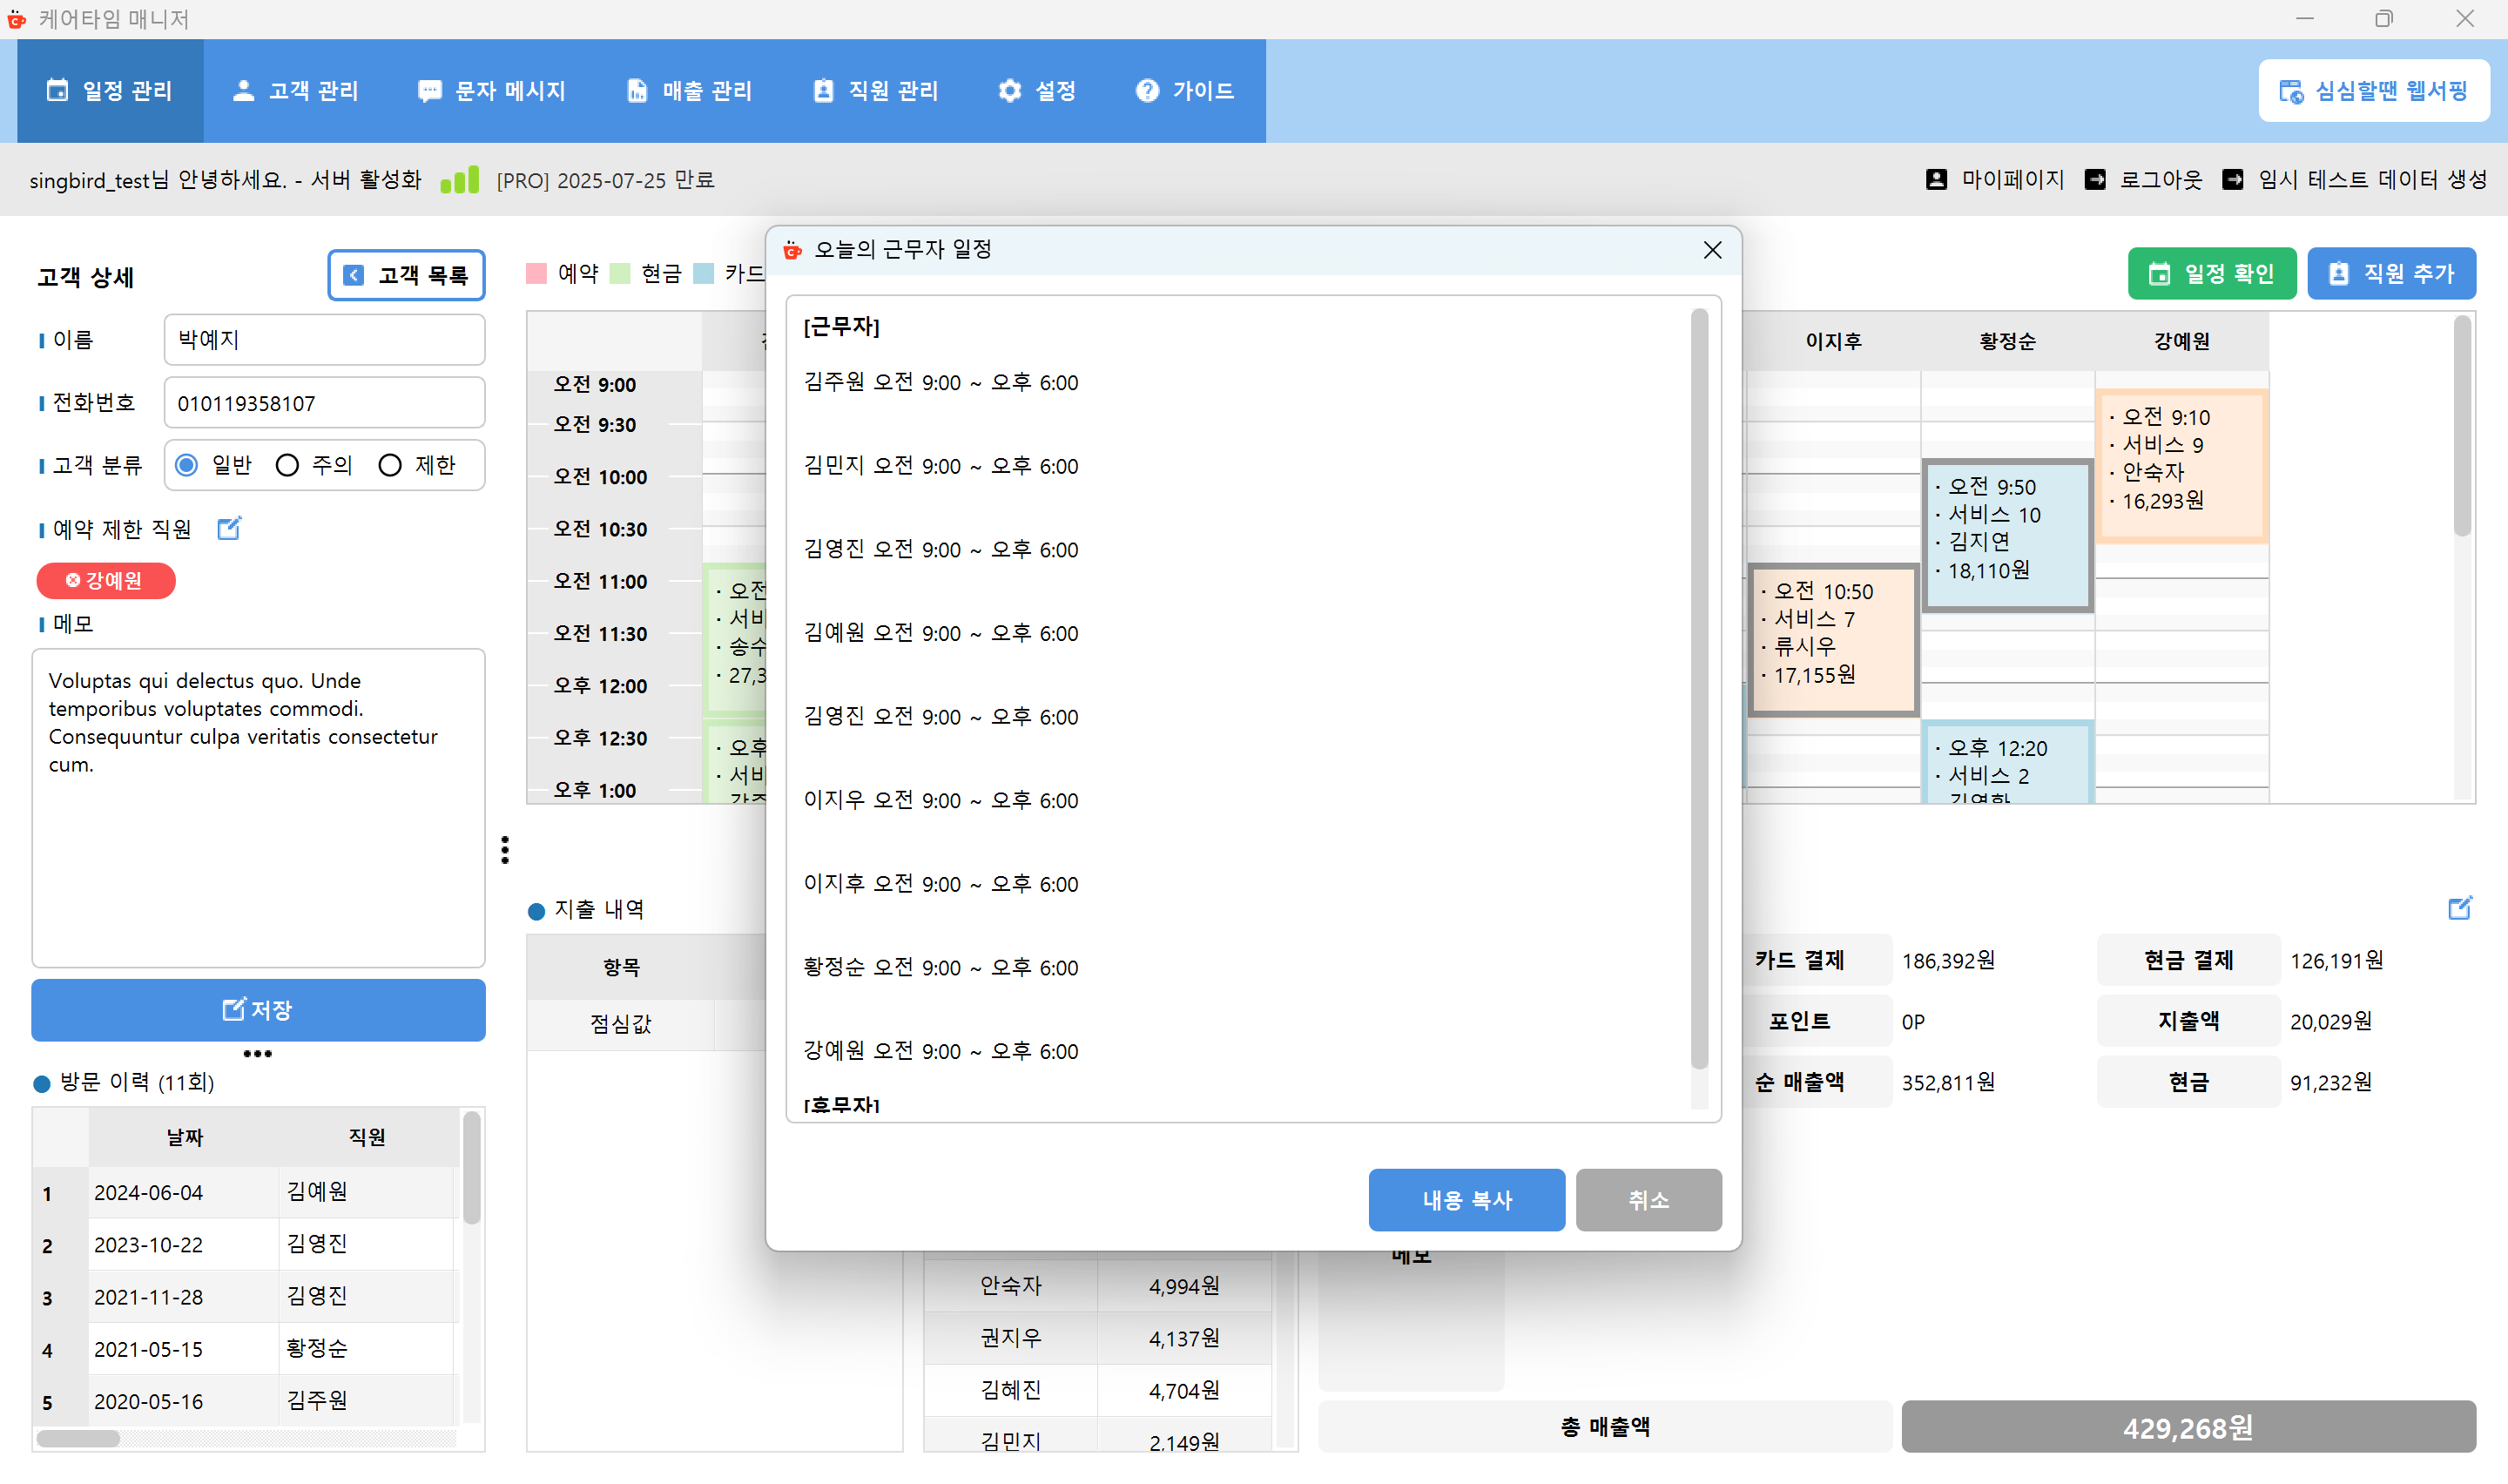Click the pink 예약 legend color swatch
This screenshot has height=1484, width=2508.
tap(536, 274)
